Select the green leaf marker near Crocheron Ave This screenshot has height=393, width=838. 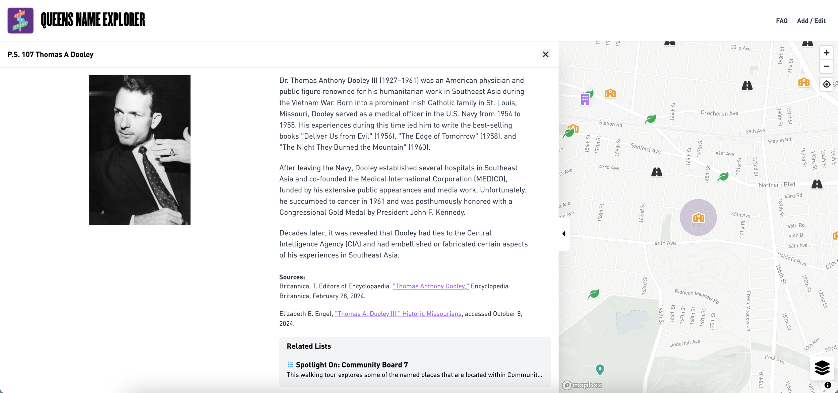(650, 119)
